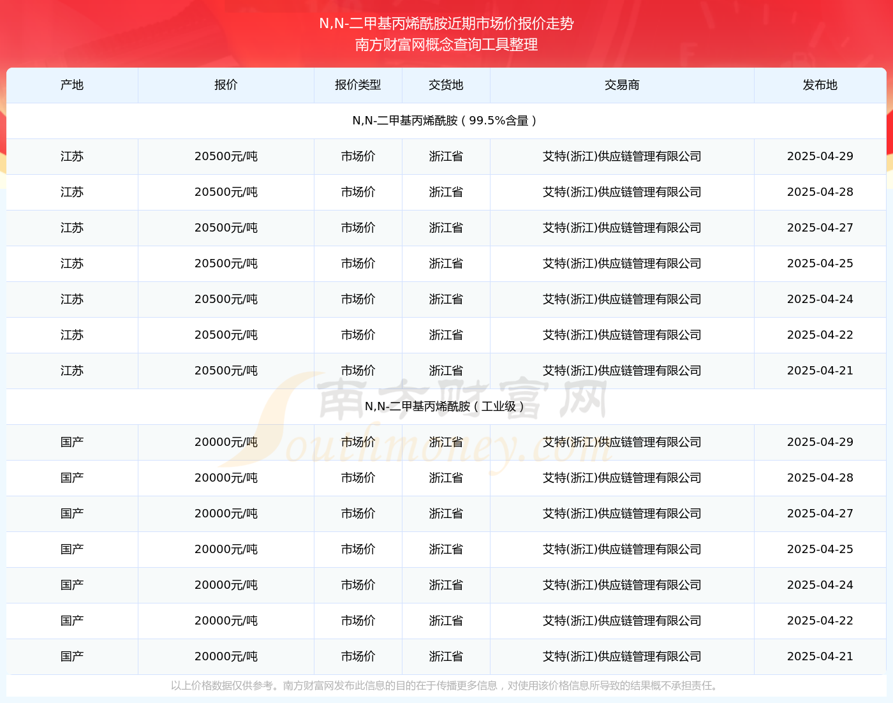
Task: Click 艾特(浙江)供应链管理有限公司 in 江苏 2025-04-29 row
Action: click(x=622, y=156)
